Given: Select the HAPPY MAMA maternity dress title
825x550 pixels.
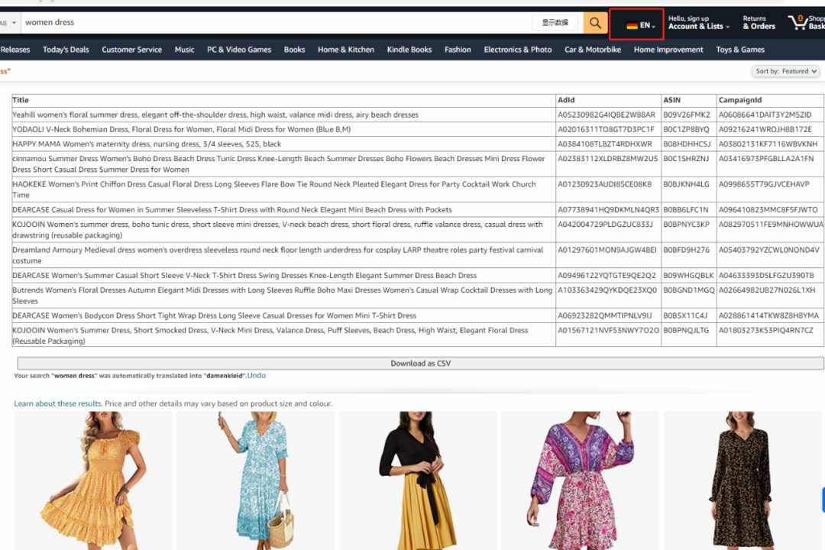Looking at the screenshot, I should pos(147,144).
